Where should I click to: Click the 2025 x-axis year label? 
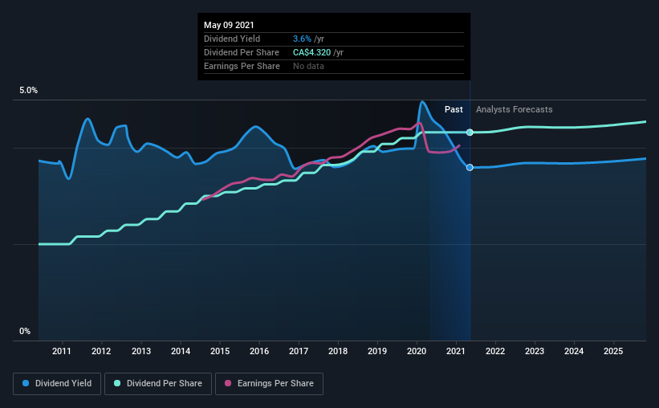pos(613,351)
